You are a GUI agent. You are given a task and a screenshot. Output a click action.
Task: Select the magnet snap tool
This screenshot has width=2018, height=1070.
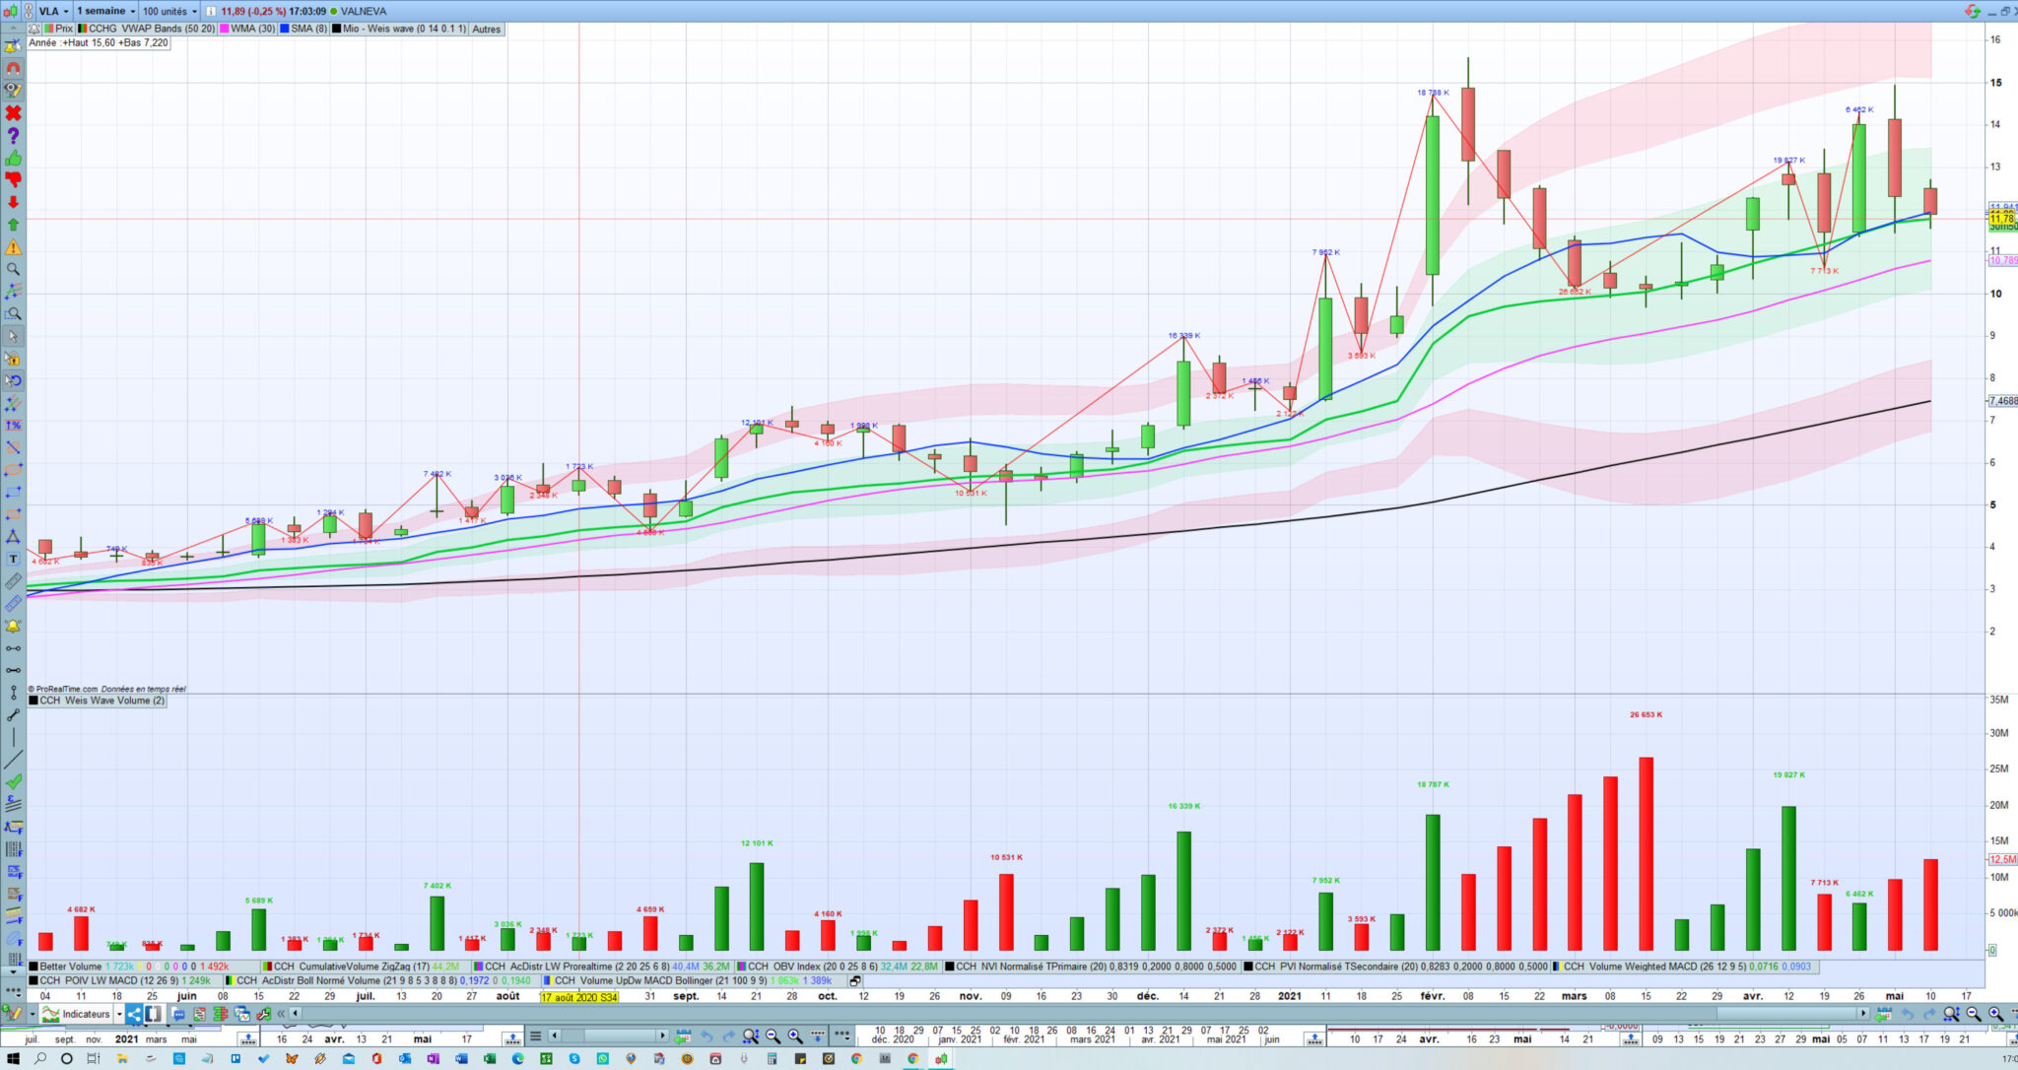coord(13,69)
